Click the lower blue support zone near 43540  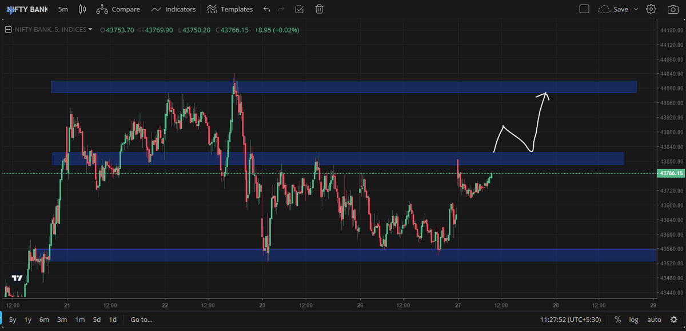tap(353, 255)
